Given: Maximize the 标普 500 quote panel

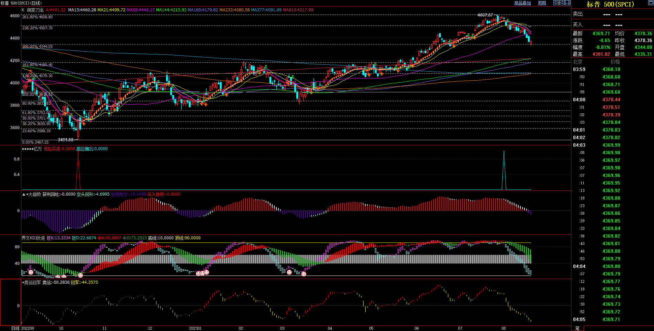Looking at the screenshot, I should point(651,3).
